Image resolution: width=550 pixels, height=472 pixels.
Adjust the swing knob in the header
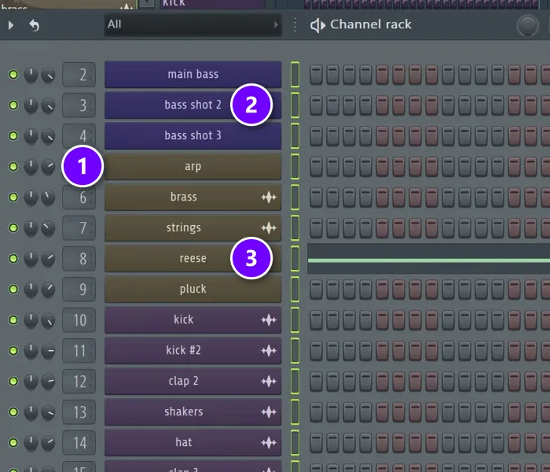pos(527,26)
